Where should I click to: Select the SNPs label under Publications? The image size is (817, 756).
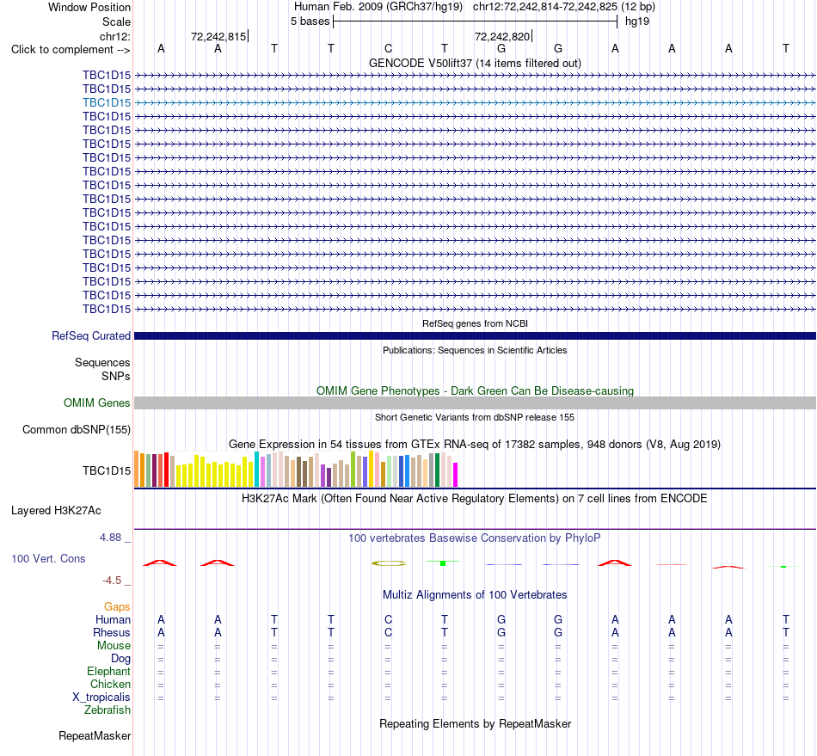click(x=116, y=376)
